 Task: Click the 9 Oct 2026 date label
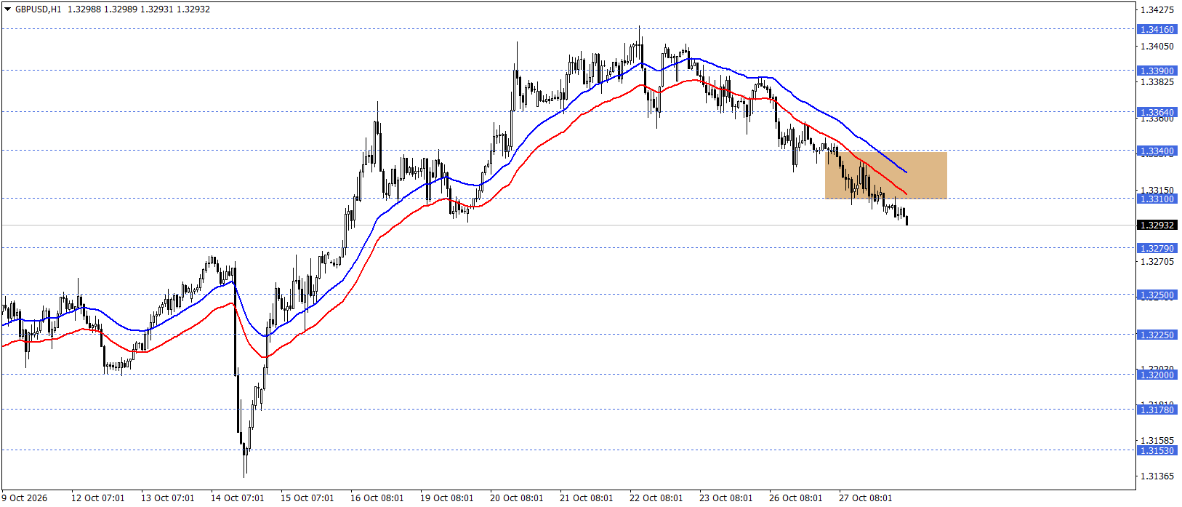coord(25,498)
